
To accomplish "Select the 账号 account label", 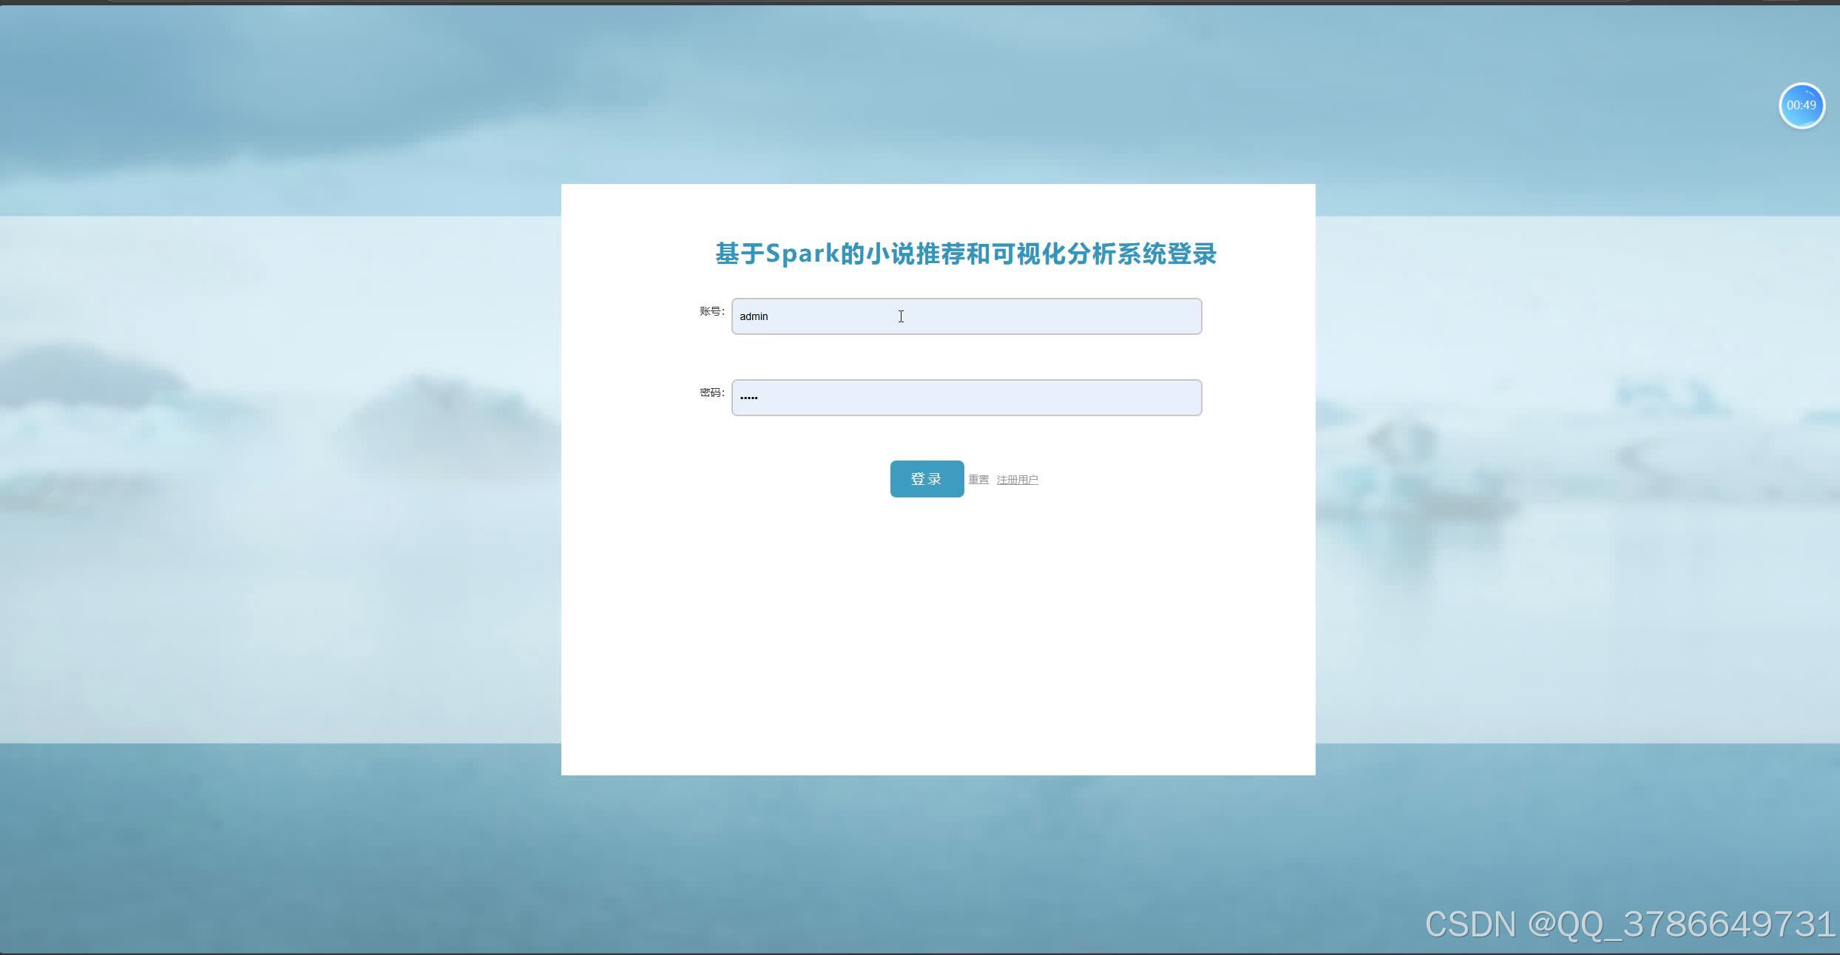I will coord(711,310).
